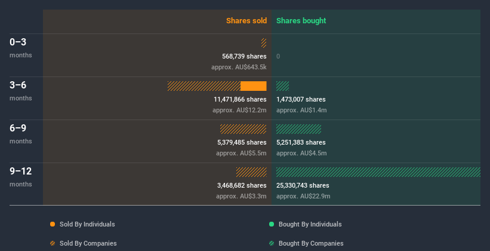490x251 pixels.
Task: Click the orange sold bar in 9–12 months
Action: [x=251, y=172]
